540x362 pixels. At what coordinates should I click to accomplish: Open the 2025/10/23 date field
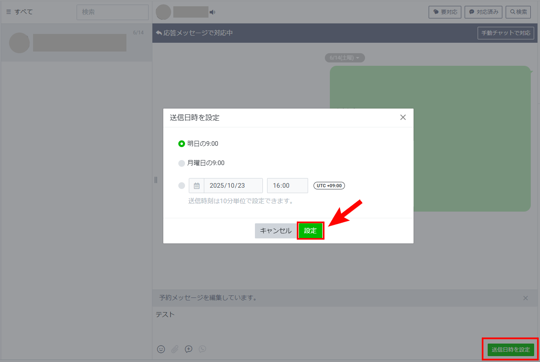233,186
